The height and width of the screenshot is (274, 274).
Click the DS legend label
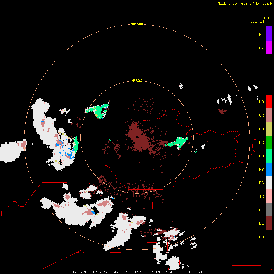tap(261, 183)
